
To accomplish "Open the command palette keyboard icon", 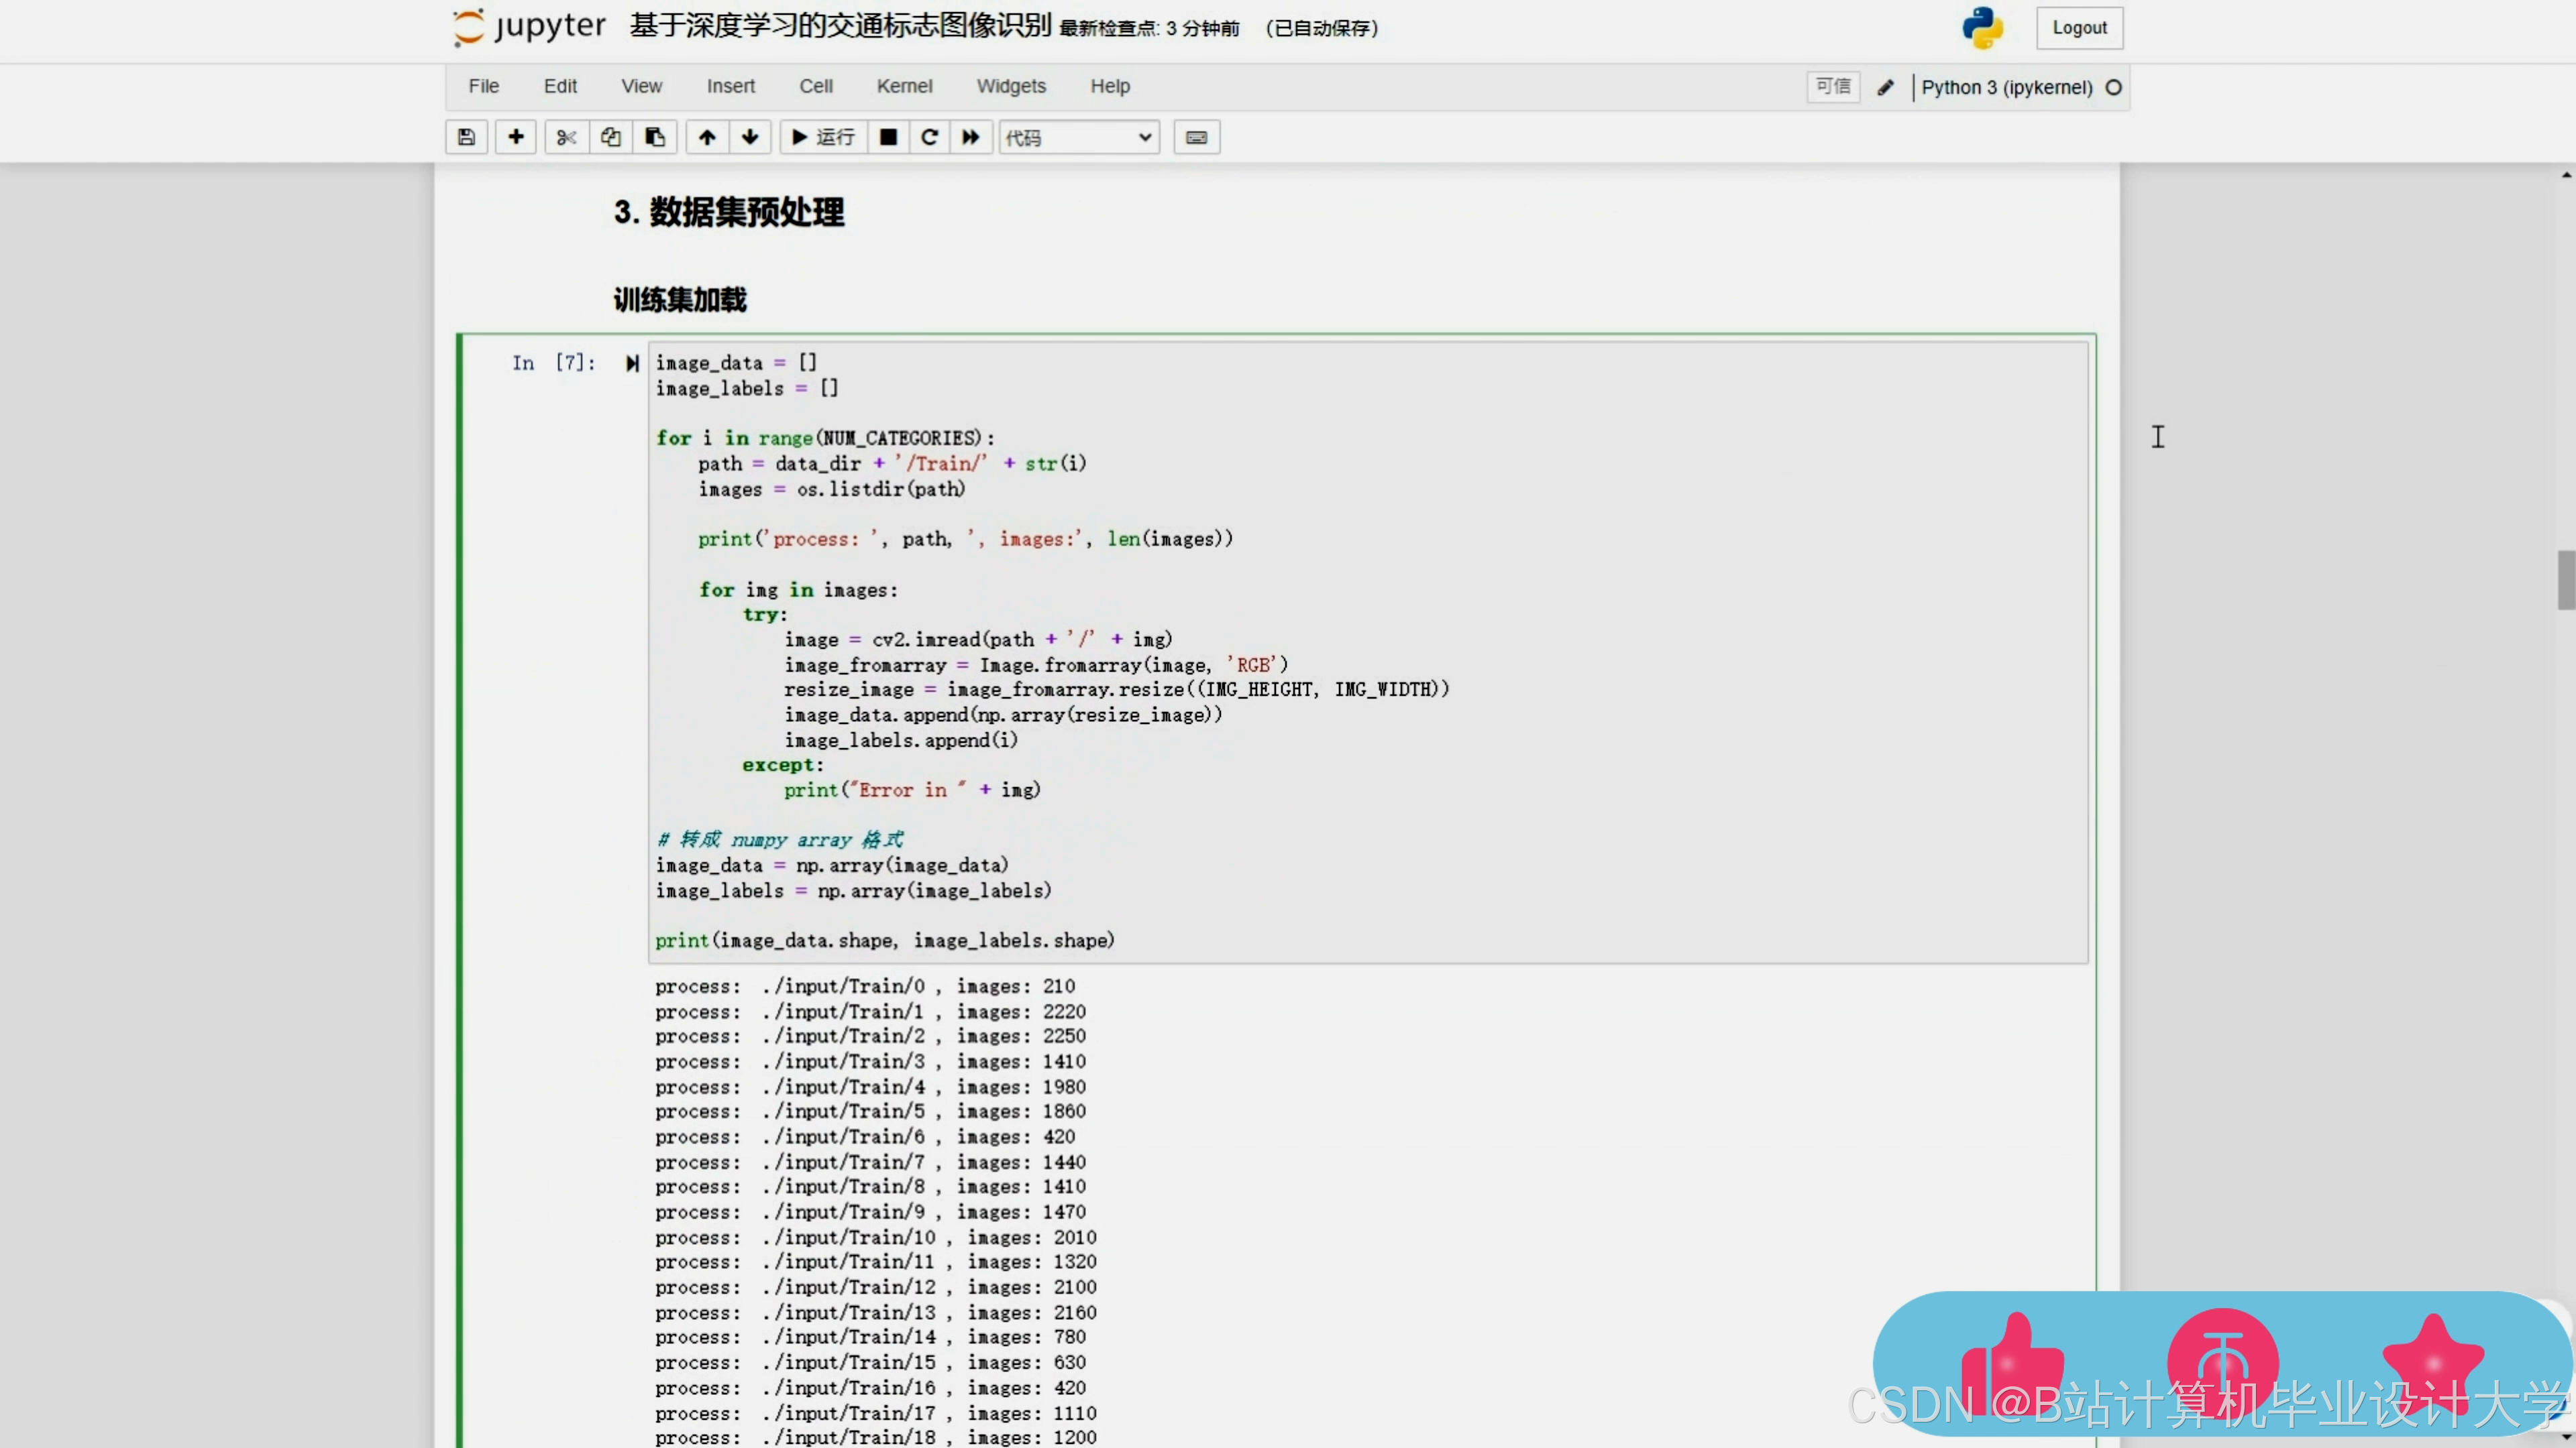I will click(x=1196, y=137).
